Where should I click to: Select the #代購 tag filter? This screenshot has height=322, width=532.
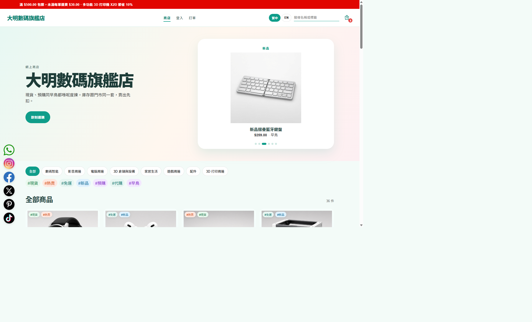(117, 183)
